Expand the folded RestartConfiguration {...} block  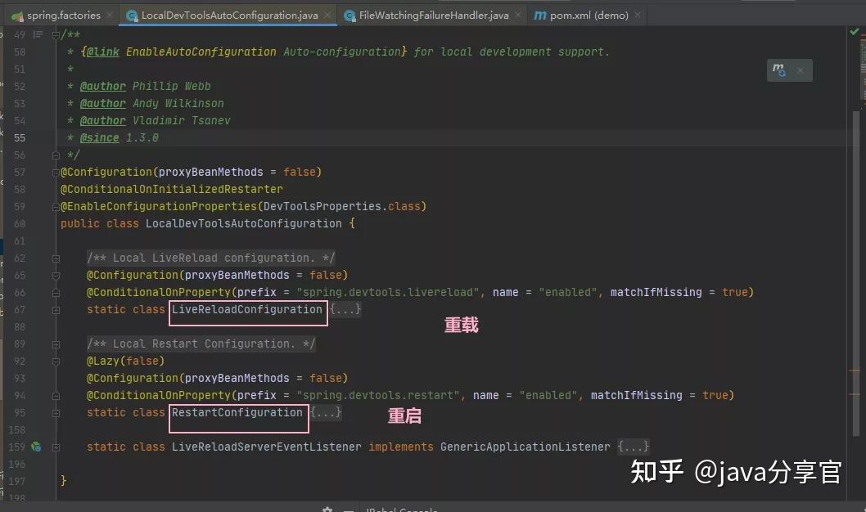(326, 412)
